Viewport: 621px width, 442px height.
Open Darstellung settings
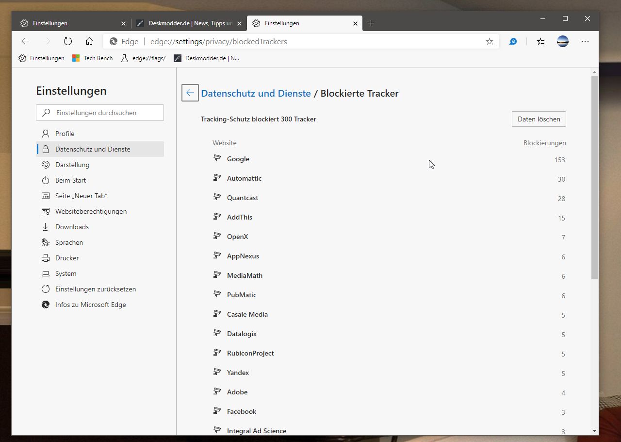point(100,165)
